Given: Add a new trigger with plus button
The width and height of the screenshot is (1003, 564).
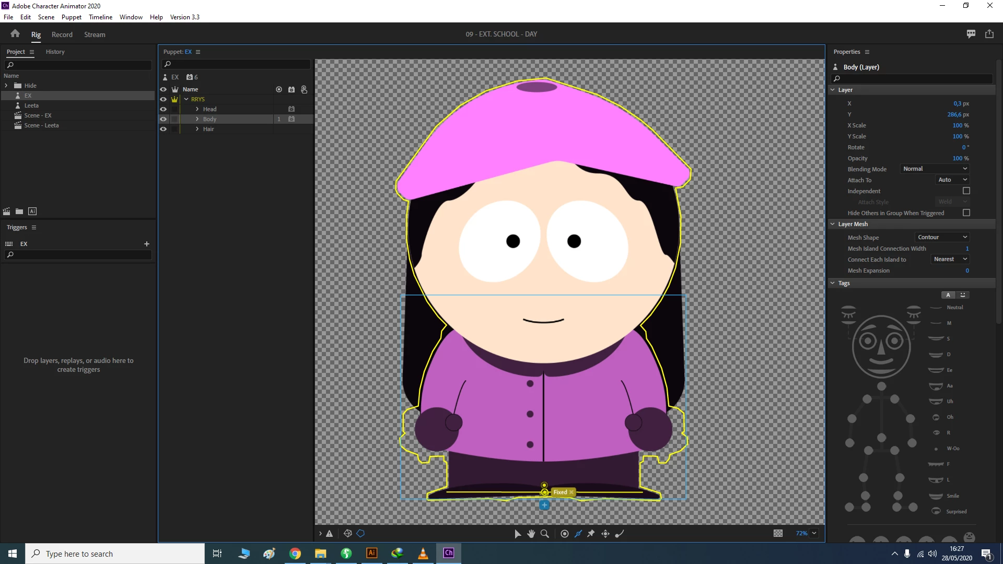Looking at the screenshot, I should [147, 244].
